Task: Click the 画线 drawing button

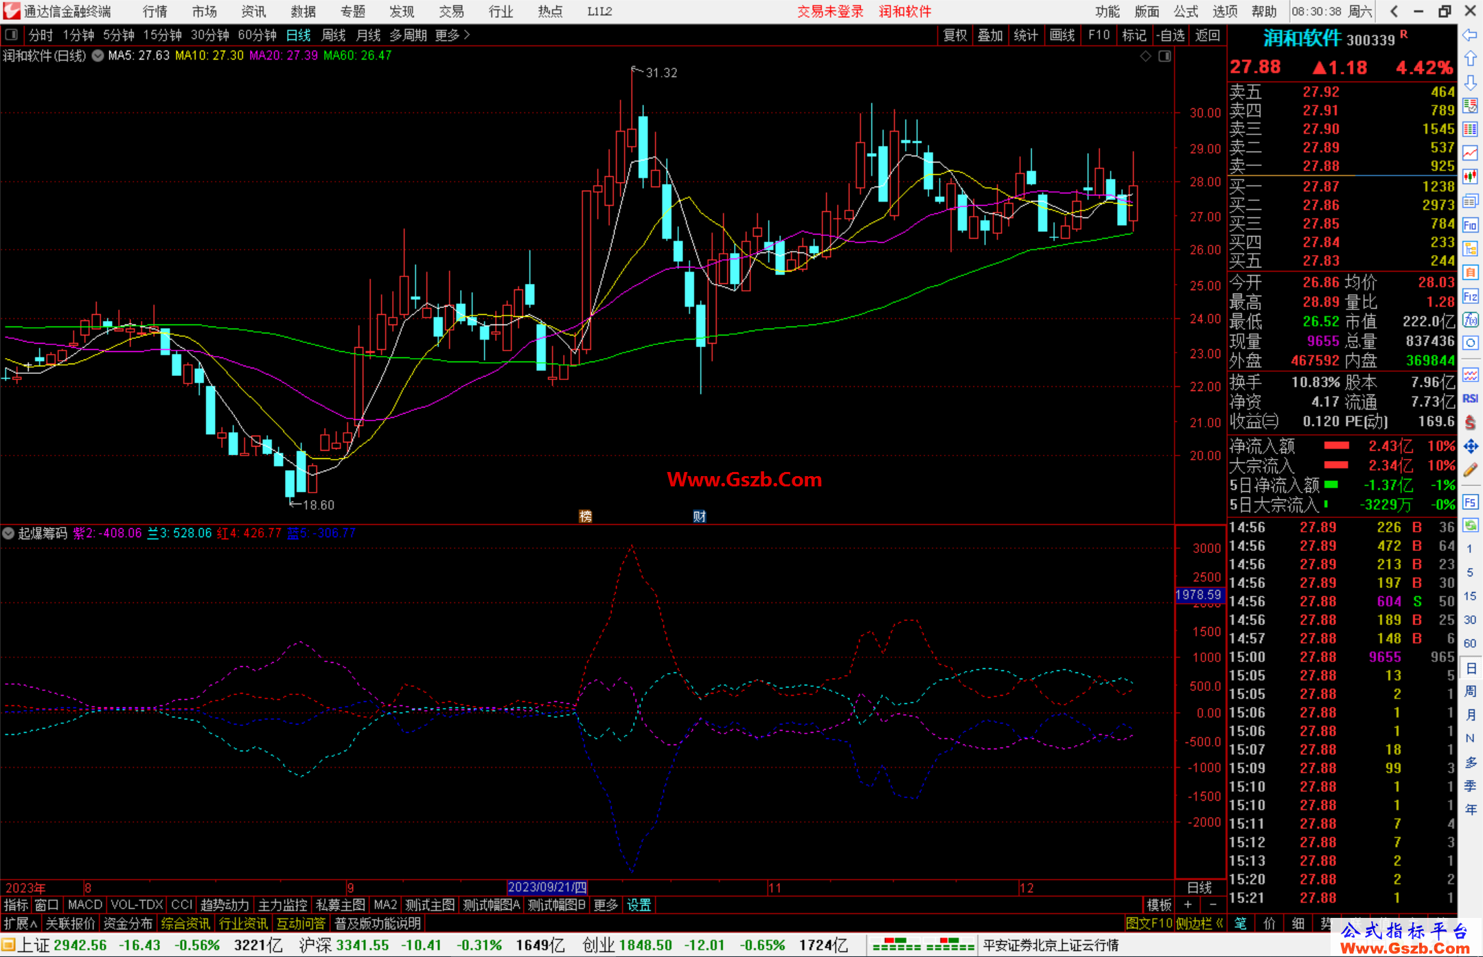Action: point(1061,35)
